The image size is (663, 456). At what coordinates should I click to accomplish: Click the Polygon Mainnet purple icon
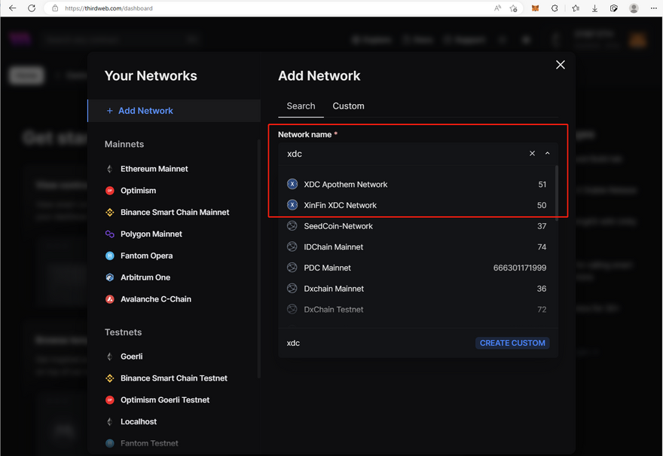[x=110, y=234]
